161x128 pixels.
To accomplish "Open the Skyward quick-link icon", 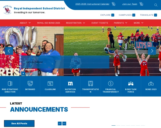I will (x=30, y=83).
